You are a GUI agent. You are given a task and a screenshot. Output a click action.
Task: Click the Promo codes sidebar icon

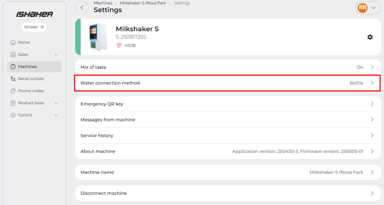click(13, 91)
